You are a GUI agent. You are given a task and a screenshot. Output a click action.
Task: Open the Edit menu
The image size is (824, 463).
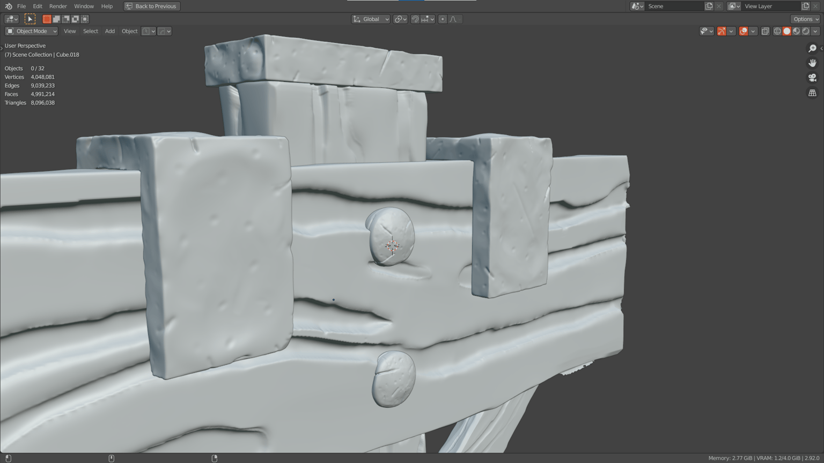[38, 6]
